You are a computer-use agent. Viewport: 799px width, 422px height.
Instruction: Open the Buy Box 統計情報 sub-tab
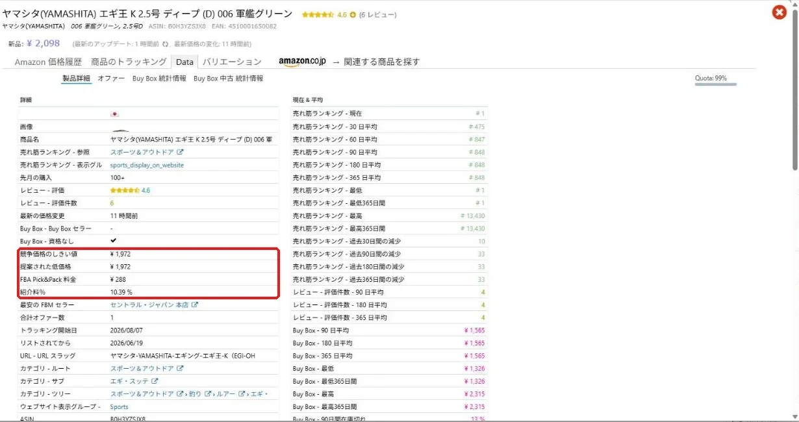159,79
